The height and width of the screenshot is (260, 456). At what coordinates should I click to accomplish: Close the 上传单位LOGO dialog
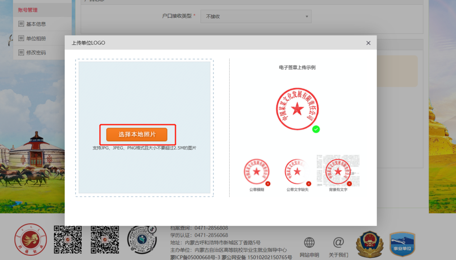[368, 43]
